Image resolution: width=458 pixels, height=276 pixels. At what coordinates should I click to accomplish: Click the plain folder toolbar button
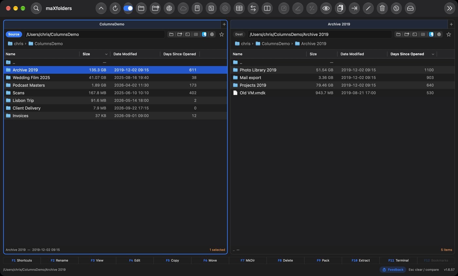[x=141, y=8]
